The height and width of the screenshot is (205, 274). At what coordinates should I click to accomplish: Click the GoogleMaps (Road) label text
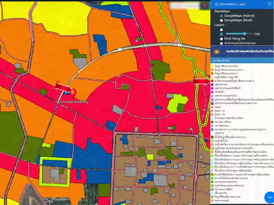[239, 20]
